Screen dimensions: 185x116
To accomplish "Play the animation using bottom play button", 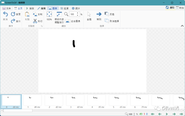I will 167,114.
